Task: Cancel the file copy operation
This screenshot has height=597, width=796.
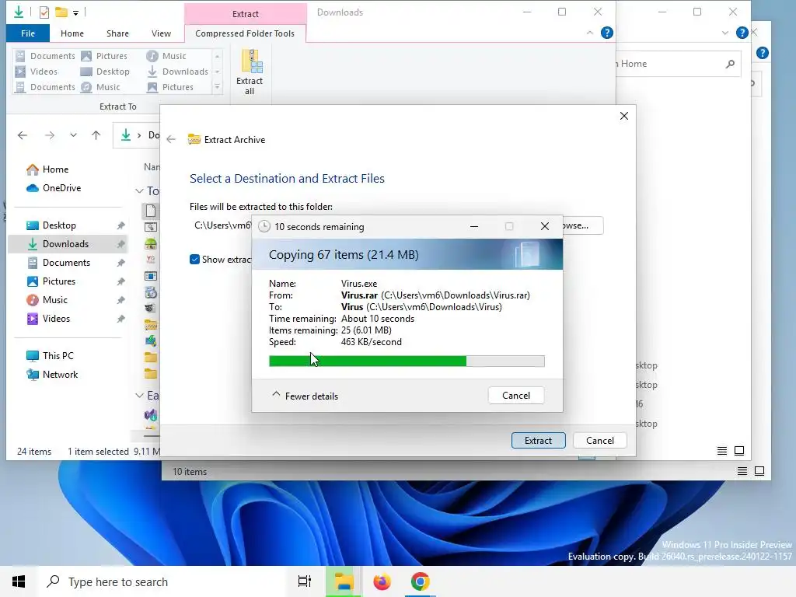Action: pos(516,396)
